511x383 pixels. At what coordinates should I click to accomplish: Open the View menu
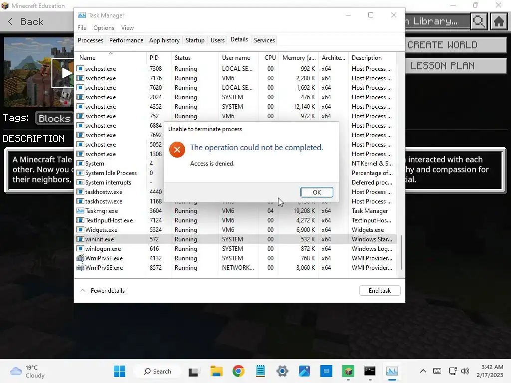[x=127, y=28]
